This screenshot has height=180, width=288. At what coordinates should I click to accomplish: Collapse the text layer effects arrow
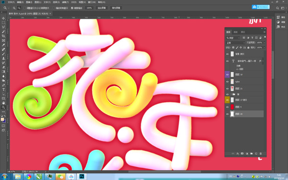pyautogui.click(x=263, y=61)
